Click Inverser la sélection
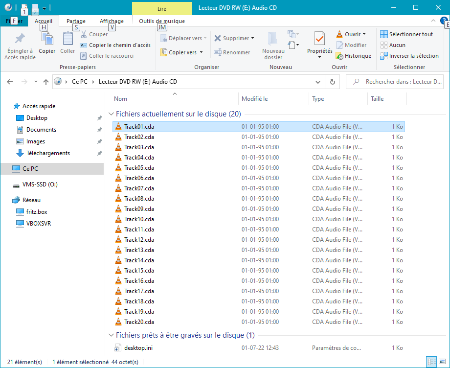450x368 pixels. click(x=409, y=56)
